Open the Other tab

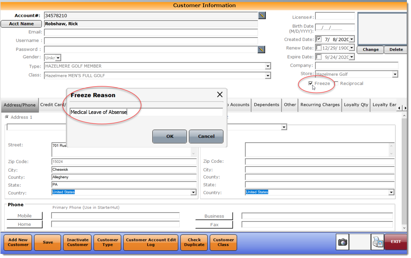click(x=290, y=105)
